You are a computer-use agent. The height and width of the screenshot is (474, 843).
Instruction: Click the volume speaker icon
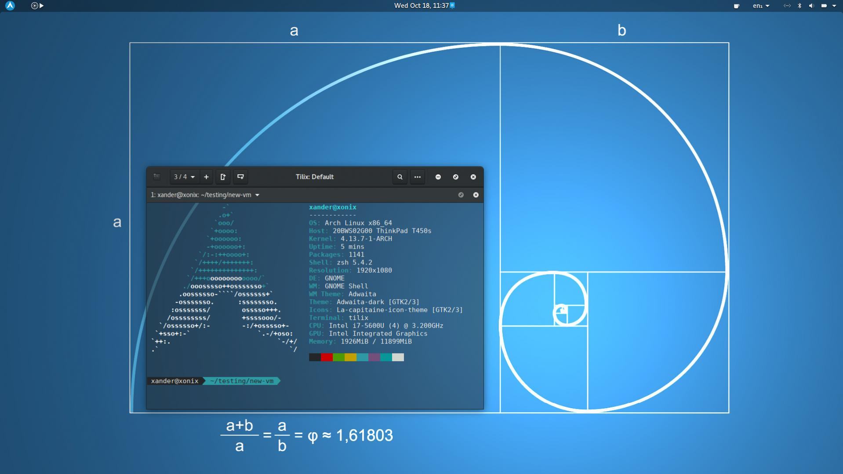pyautogui.click(x=811, y=6)
